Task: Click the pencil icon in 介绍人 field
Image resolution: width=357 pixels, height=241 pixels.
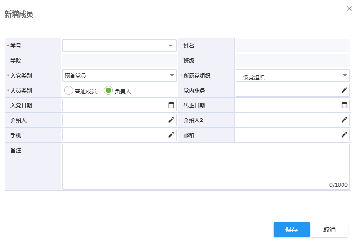Action: pyautogui.click(x=171, y=120)
